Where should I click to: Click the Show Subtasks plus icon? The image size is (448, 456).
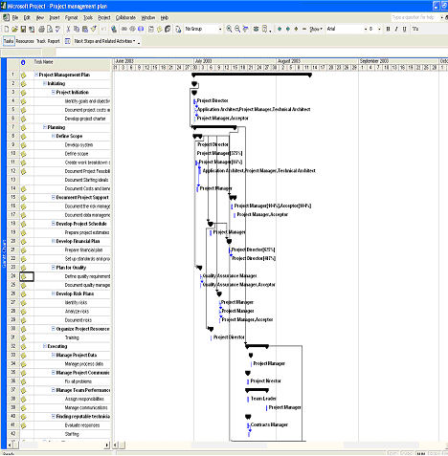click(296, 29)
